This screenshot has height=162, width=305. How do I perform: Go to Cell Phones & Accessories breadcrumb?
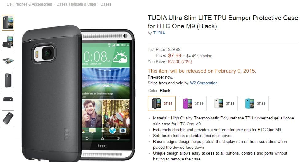click(x=29, y=4)
